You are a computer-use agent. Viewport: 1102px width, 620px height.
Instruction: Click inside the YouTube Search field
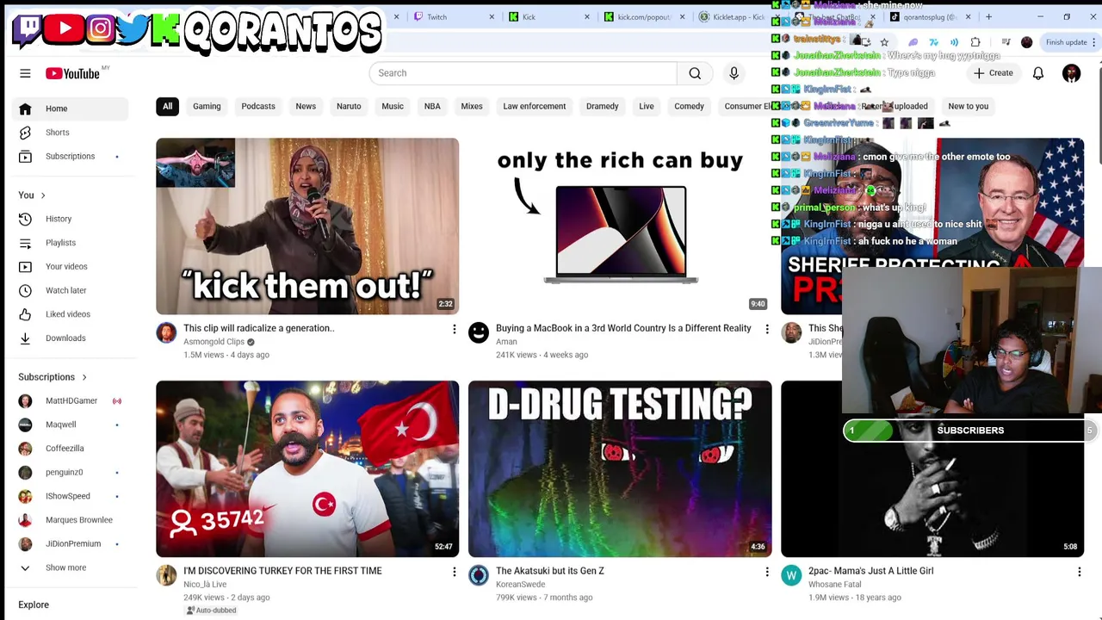pyautogui.click(x=523, y=73)
